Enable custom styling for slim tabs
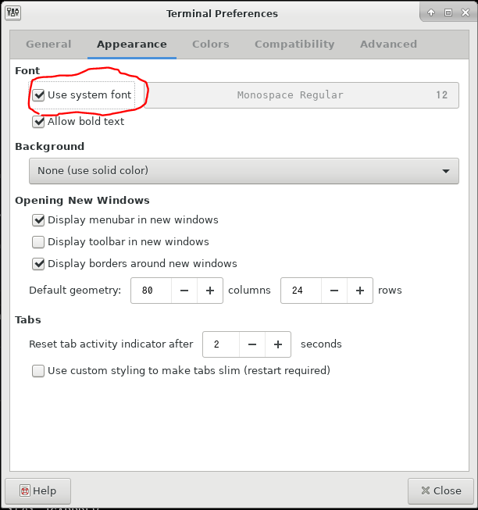The width and height of the screenshot is (478, 510). click(x=38, y=371)
